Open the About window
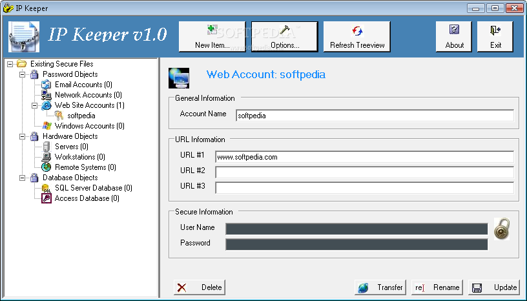The image size is (527, 301). 454,37
